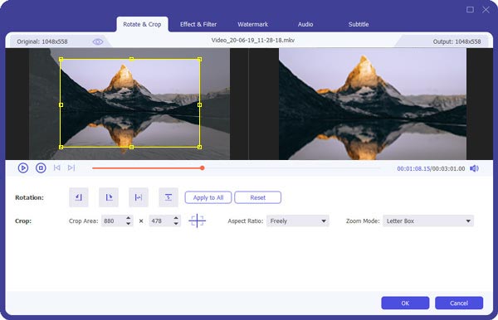Flip video horizontally
The image size is (498, 320).
pos(139,197)
